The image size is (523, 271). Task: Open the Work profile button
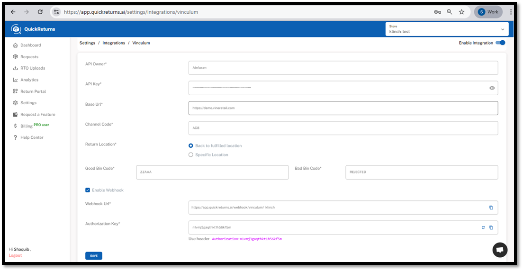[x=488, y=12]
